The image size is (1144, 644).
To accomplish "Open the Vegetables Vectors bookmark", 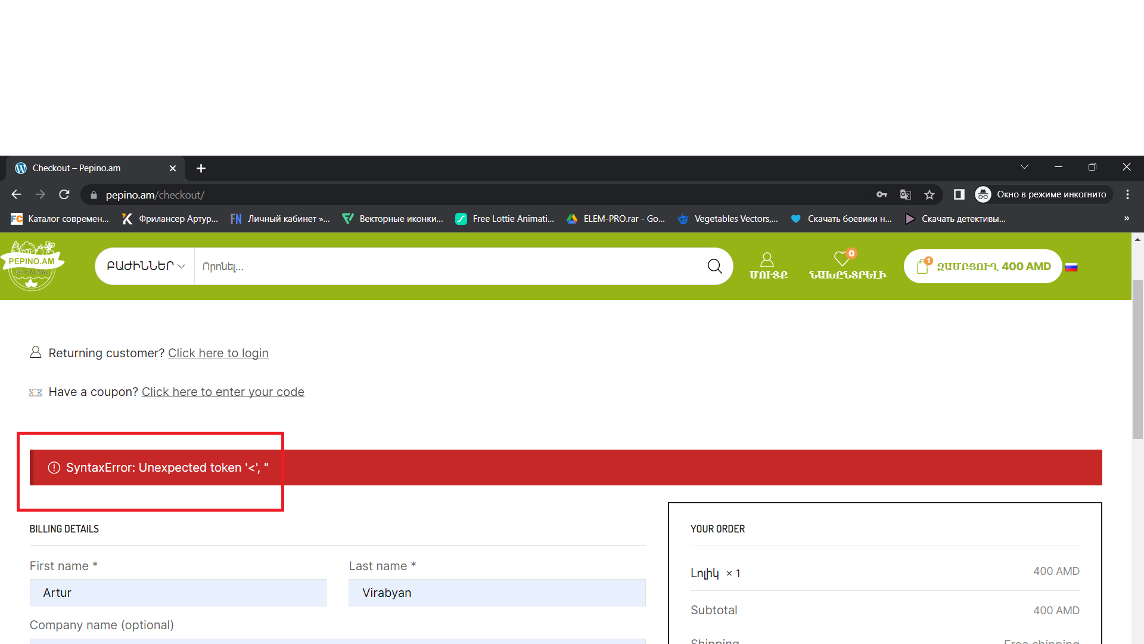I will (x=728, y=219).
